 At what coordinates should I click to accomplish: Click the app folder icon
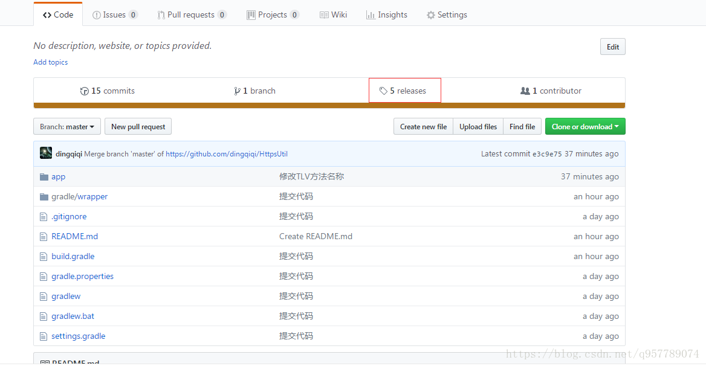pos(44,177)
